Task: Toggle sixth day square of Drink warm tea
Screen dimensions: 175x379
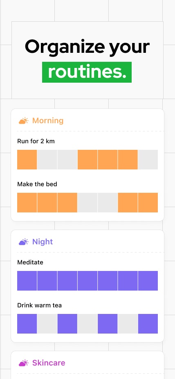Action: point(128,324)
